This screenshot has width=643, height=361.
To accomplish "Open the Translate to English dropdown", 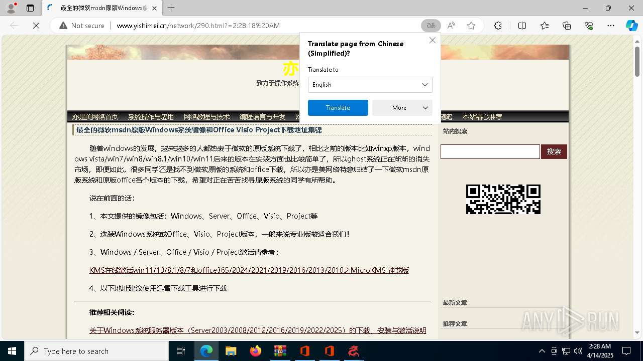I will pyautogui.click(x=370, y=85).
